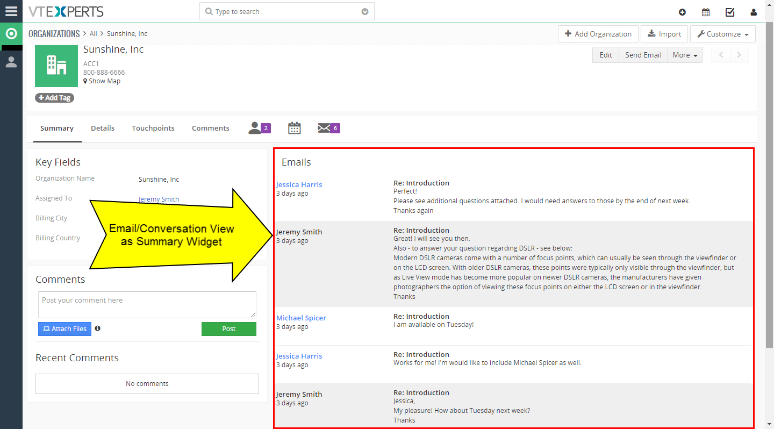Open the Customize dropdown
This screenshot has height=429, width=774.
722,33
